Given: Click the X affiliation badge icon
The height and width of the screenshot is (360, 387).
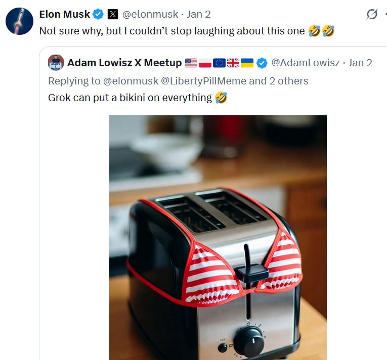Looking at the screenshot, I should (113, 14).
